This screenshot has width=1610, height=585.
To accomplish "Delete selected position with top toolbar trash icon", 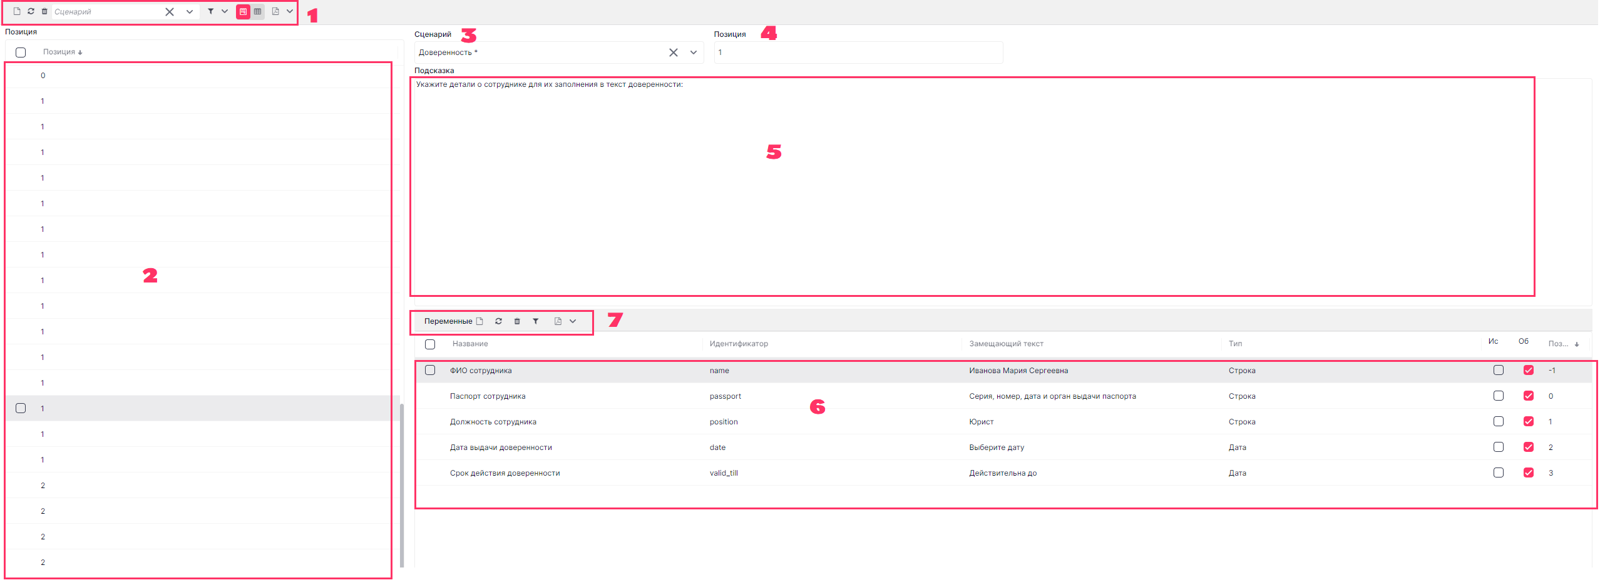I will (x=44, y=11).
